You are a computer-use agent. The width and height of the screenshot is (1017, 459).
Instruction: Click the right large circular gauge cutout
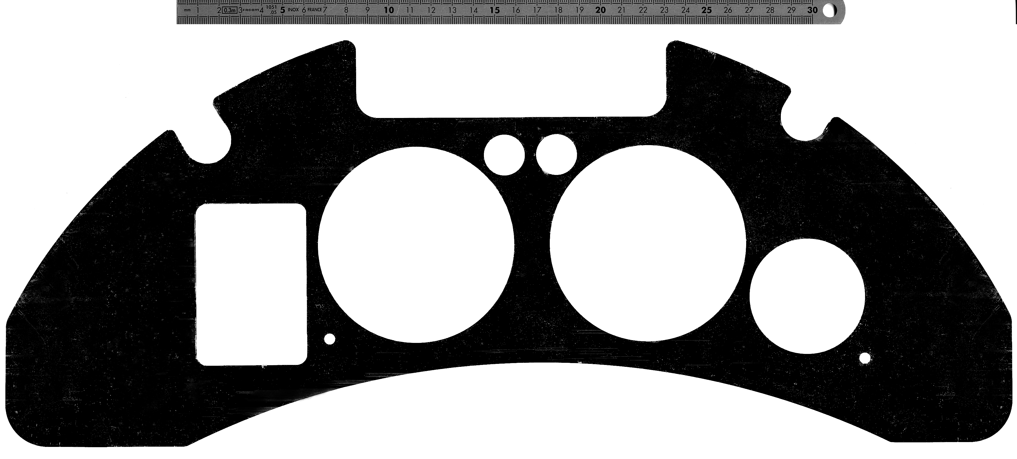click(x=648, y=243)
